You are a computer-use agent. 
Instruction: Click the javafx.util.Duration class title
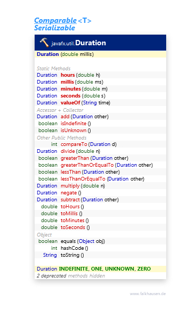[79, 43]
